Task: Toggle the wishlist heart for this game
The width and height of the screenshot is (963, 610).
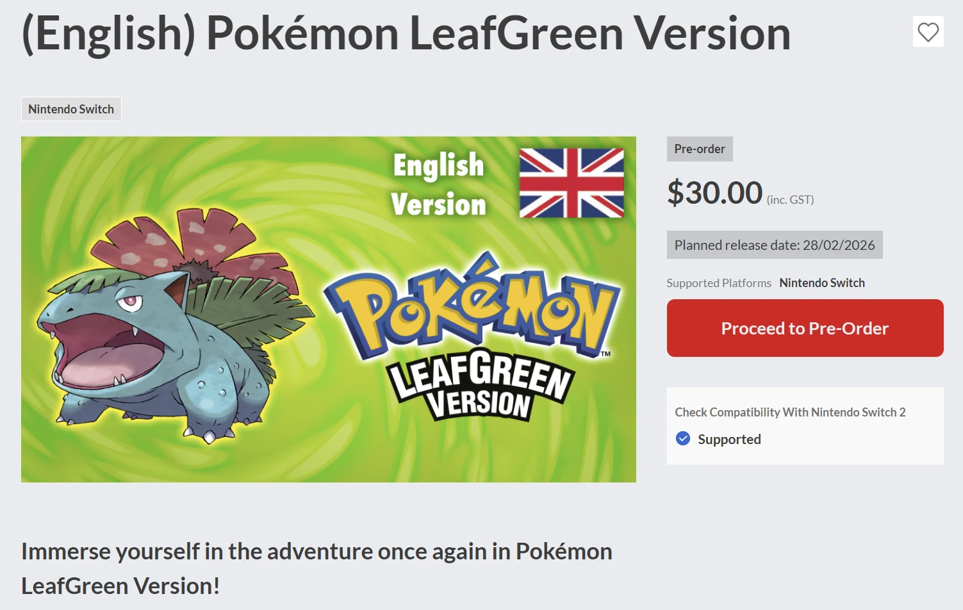Action: [x=928, y=32]
